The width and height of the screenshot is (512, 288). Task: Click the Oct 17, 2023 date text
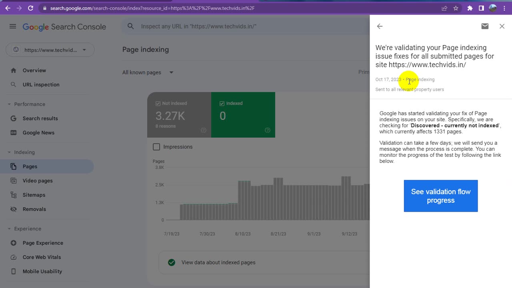[388, 80]
